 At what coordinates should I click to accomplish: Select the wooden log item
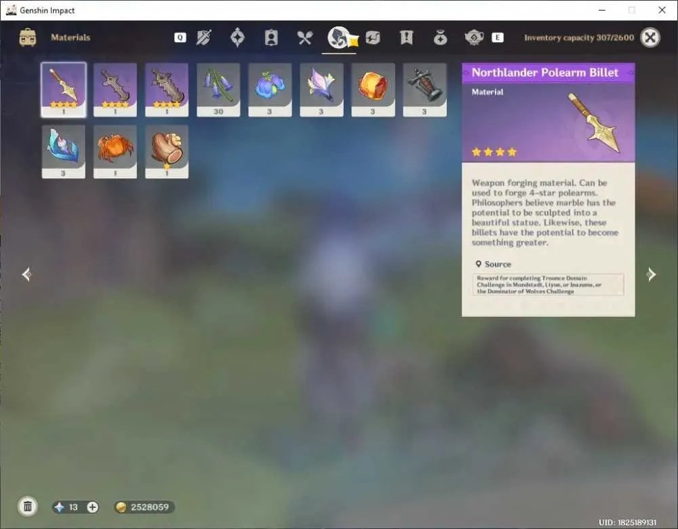[x=167, y=151]
